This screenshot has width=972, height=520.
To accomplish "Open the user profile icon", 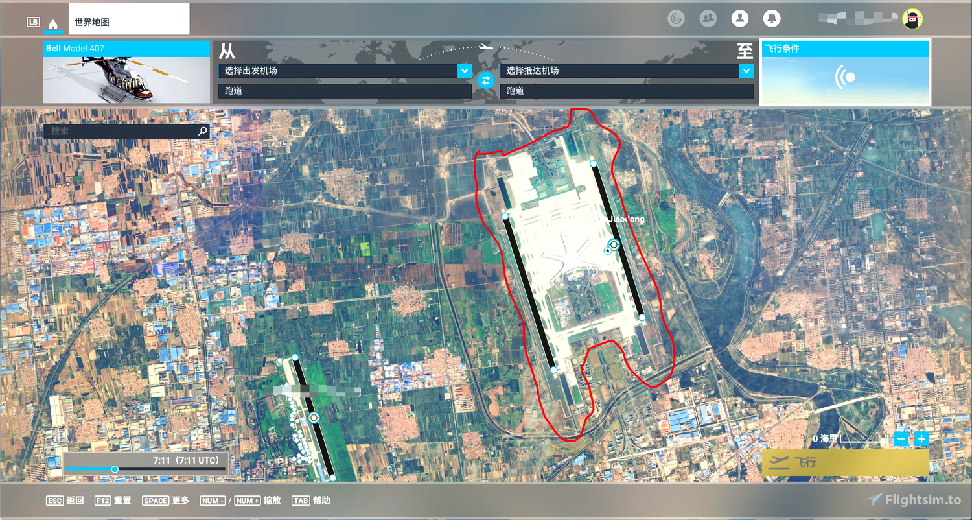I will [x=739, y=19].
